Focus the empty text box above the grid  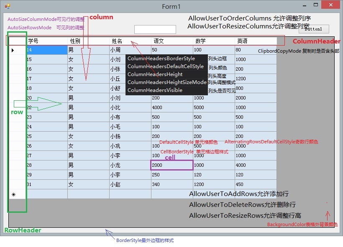click(155, 29)
